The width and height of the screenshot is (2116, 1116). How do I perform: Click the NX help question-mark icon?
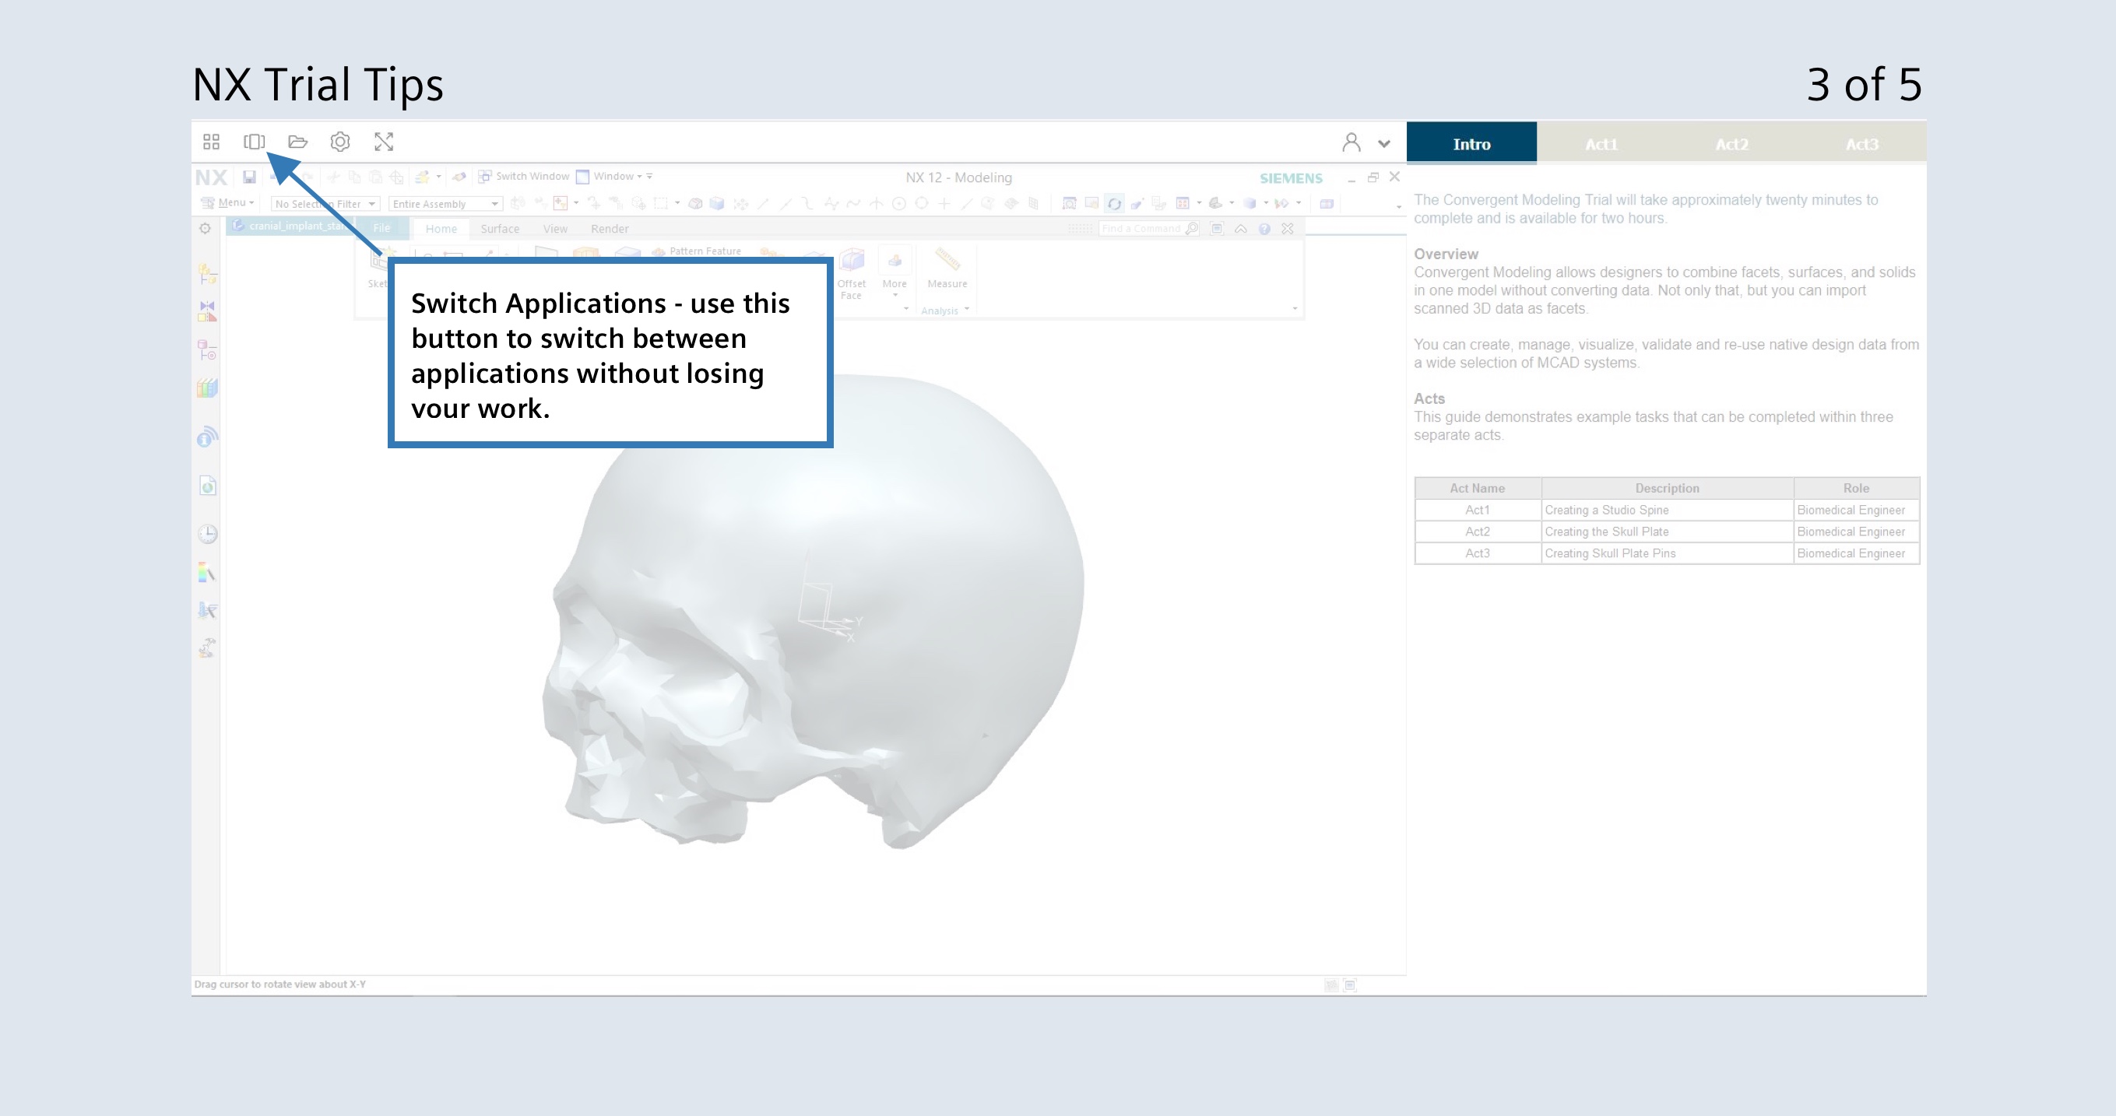click(x=1265, y=229)
